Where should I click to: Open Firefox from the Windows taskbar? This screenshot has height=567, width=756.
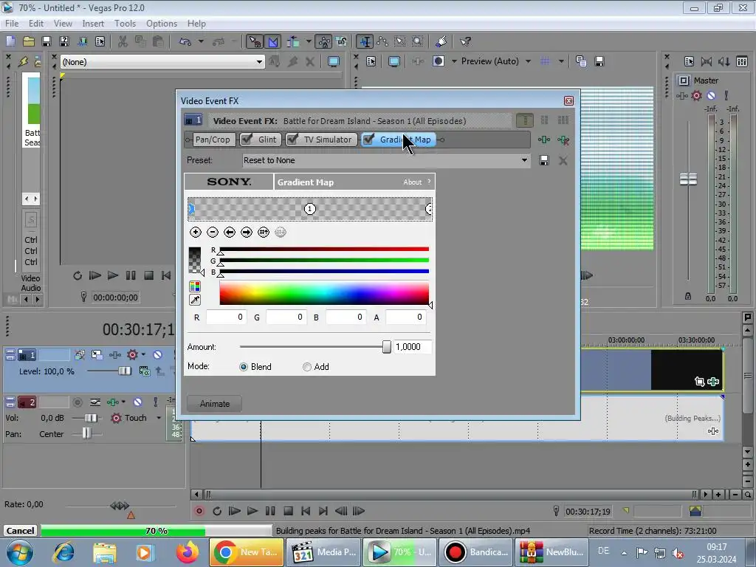(x=187, y=552)
